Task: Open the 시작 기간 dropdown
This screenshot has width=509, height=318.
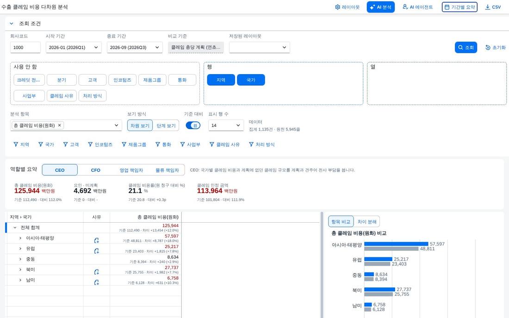Action: tap(74, 47)
